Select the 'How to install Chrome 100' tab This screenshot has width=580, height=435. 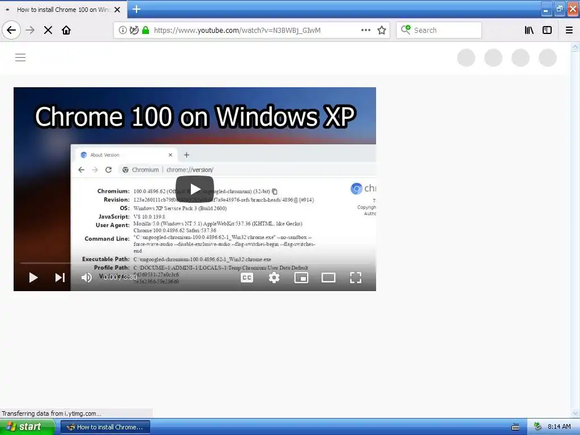[x=63, y=10]
